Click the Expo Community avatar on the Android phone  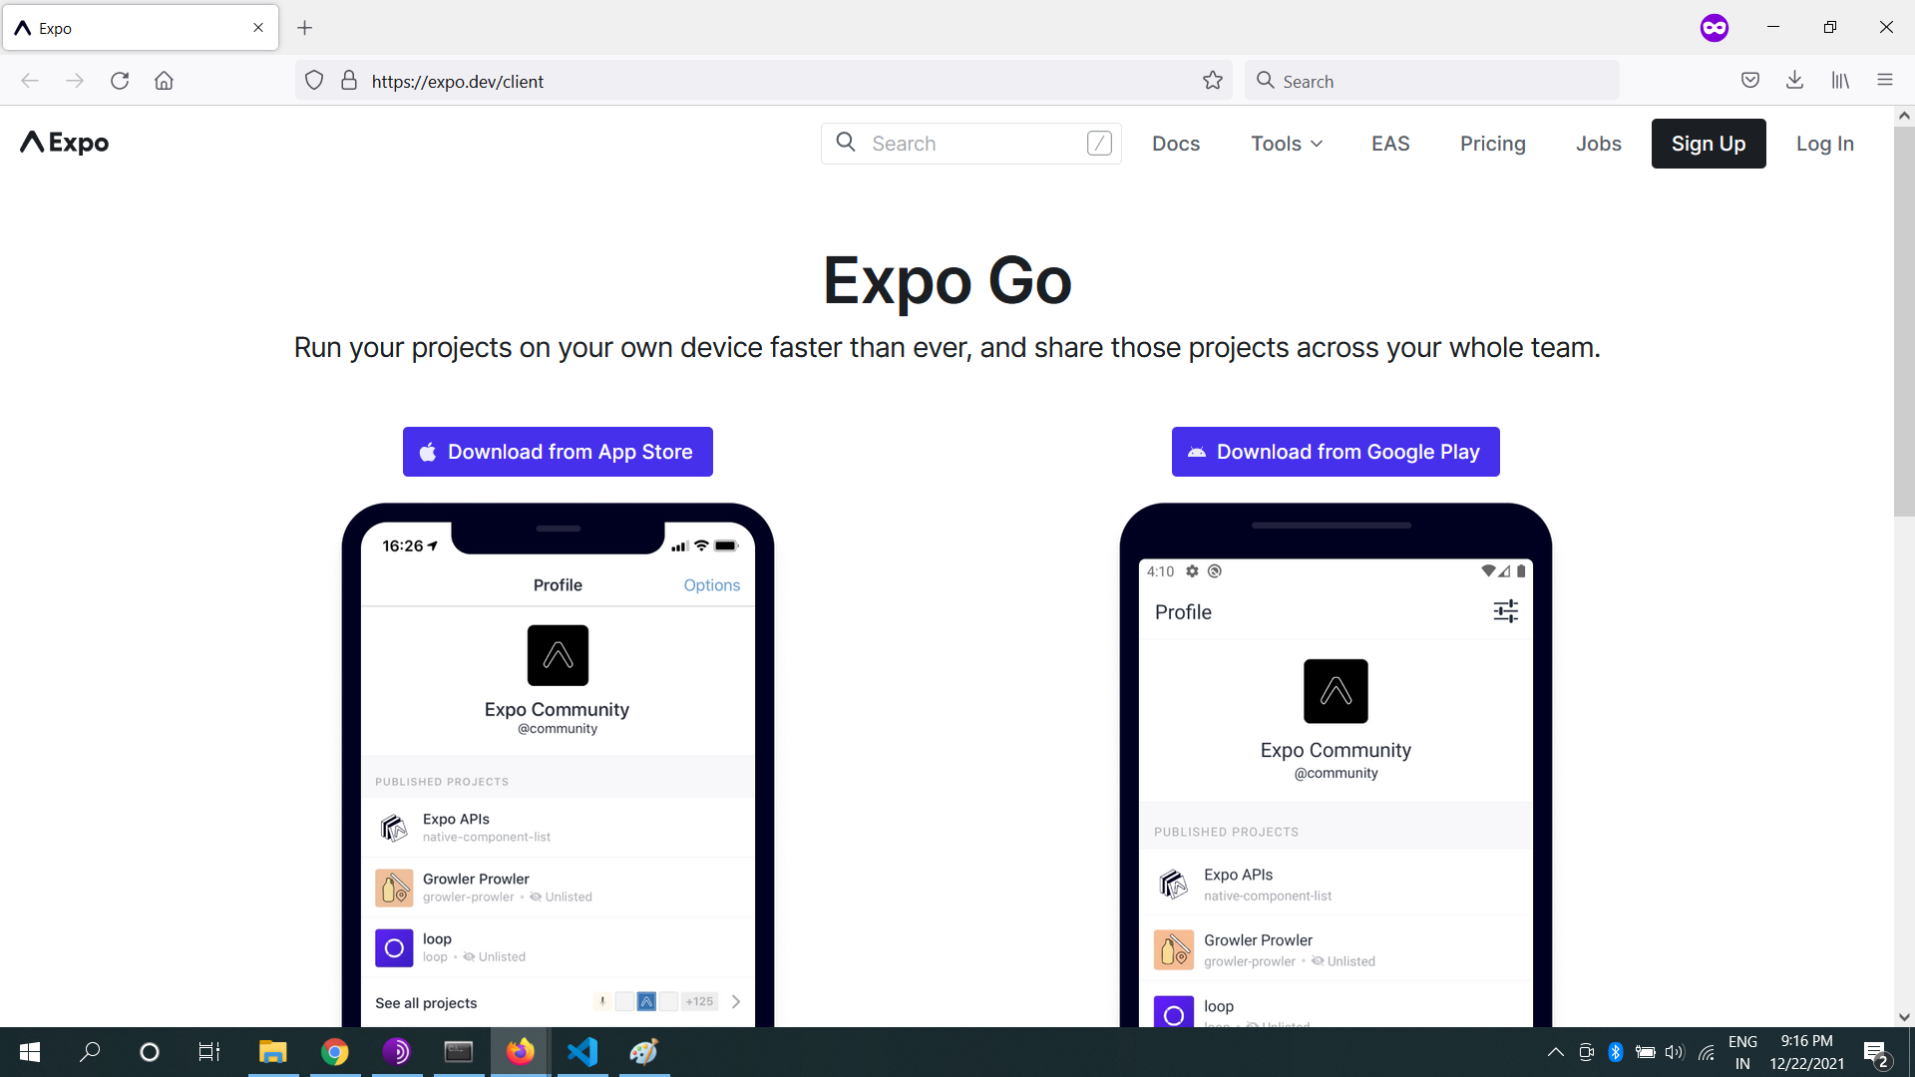[1336, 691]
